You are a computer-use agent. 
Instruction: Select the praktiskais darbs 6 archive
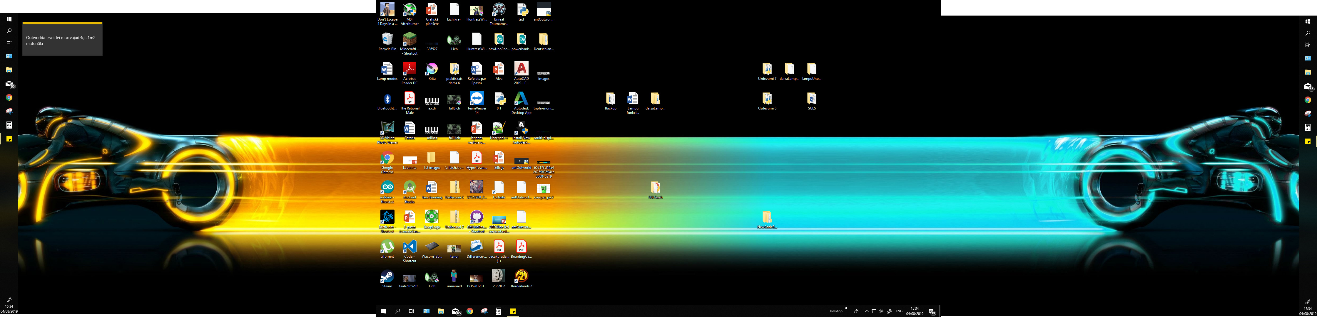(x=454, y=73)
